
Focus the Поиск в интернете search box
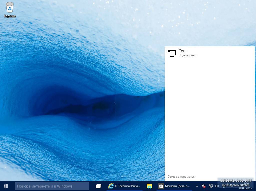[x=52, y=186]
